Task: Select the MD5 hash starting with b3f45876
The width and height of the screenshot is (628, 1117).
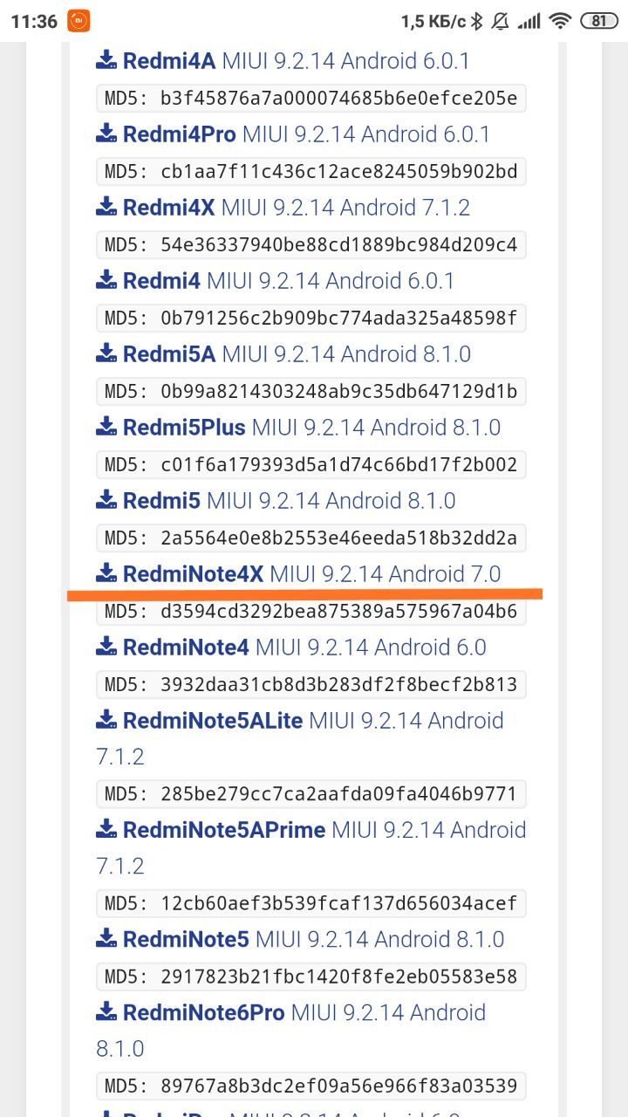Action: pos(311,99)
